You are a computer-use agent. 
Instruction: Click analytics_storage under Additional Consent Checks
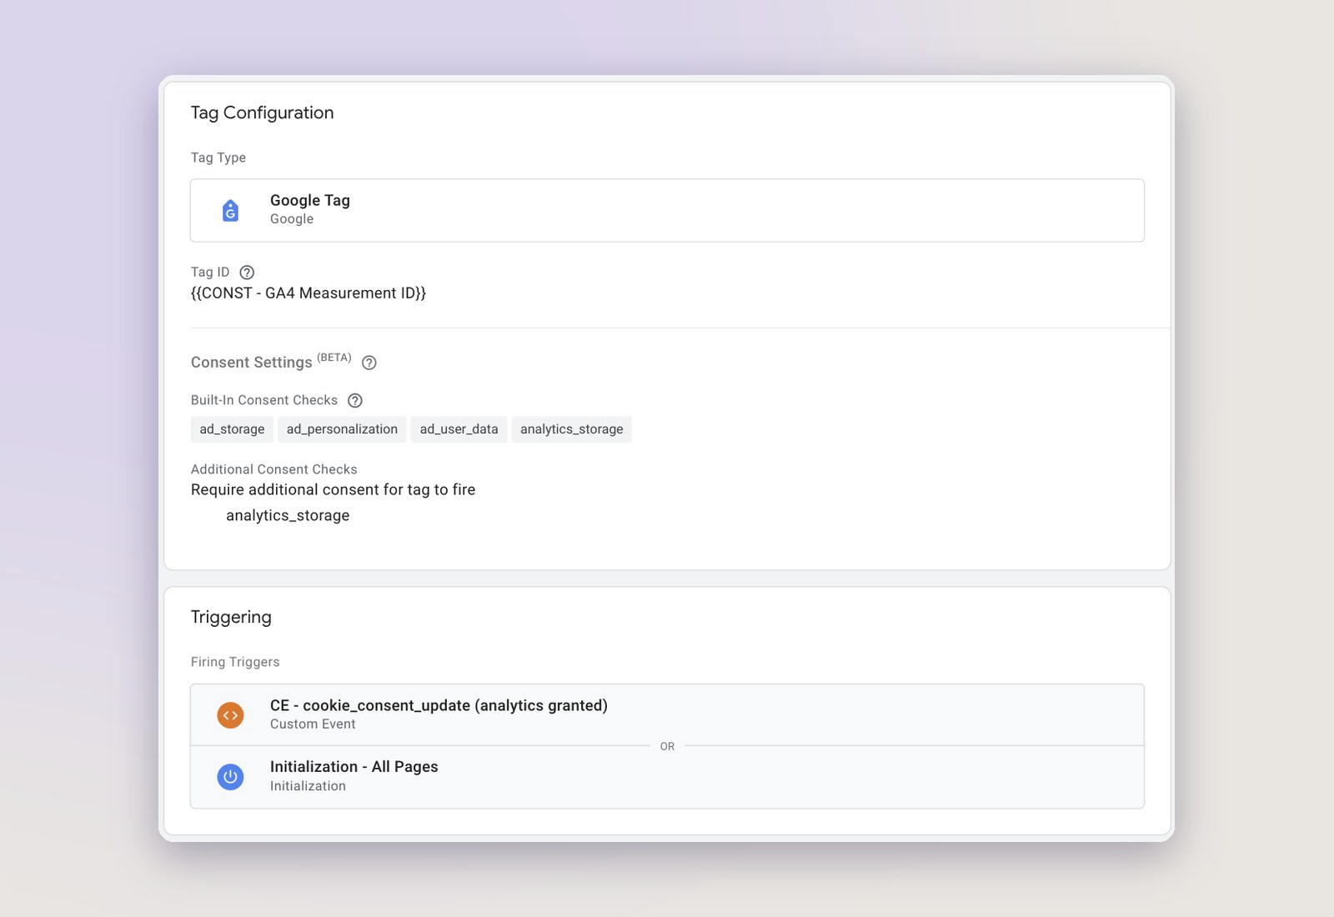(288, 515)
